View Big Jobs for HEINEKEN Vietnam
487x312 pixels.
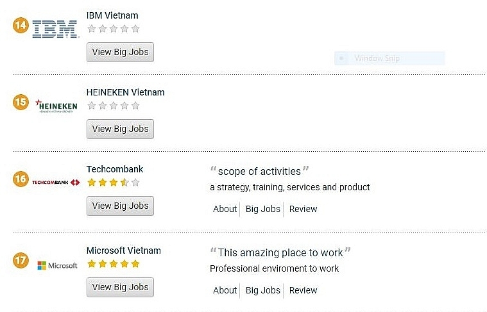click(120, 129)
